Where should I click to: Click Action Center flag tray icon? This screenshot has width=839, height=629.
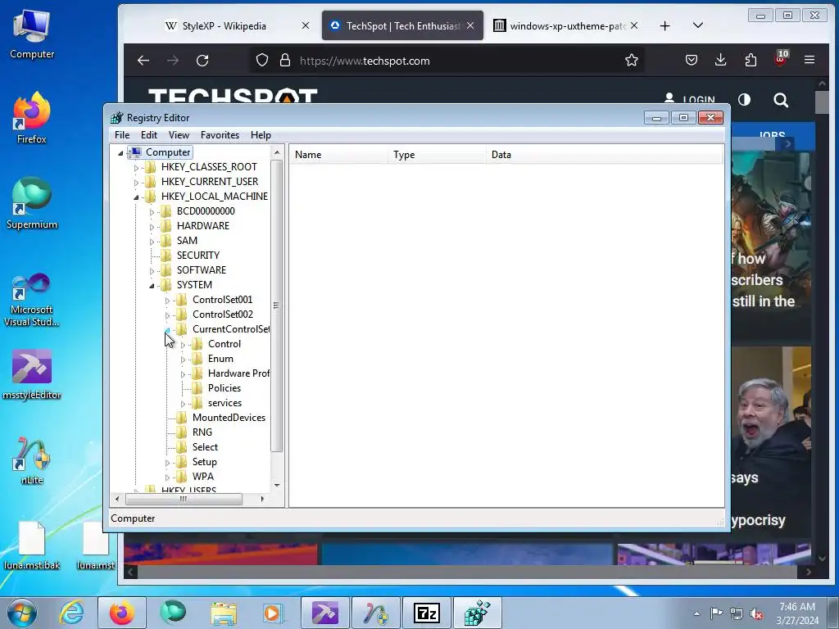(x=716, y=613)
